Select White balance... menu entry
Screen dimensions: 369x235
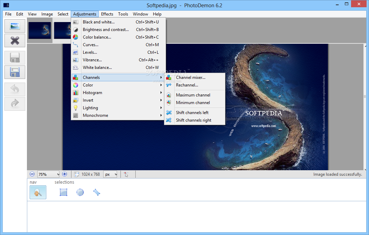(x=118, y=68)
